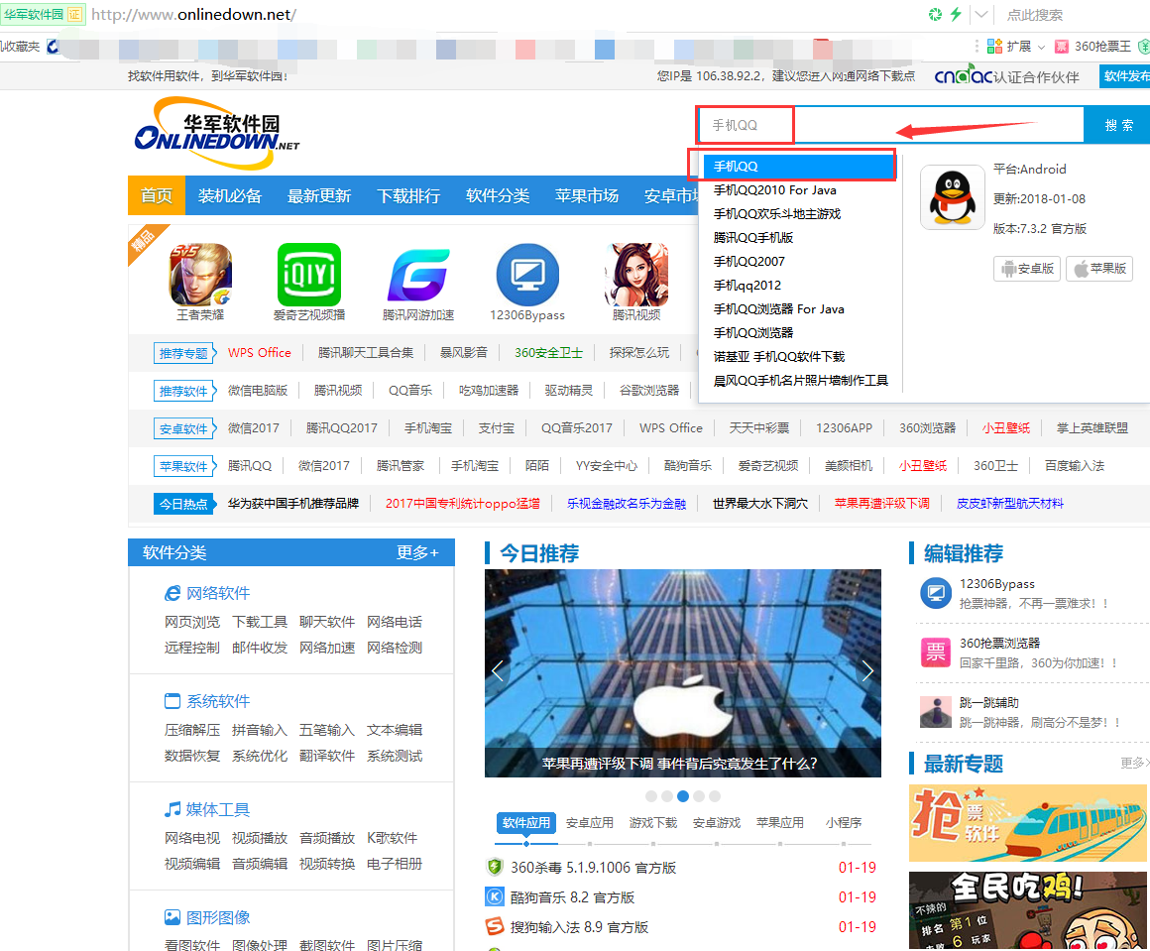Click the 网络软件 IE category icon

click(x=172, y=593)
